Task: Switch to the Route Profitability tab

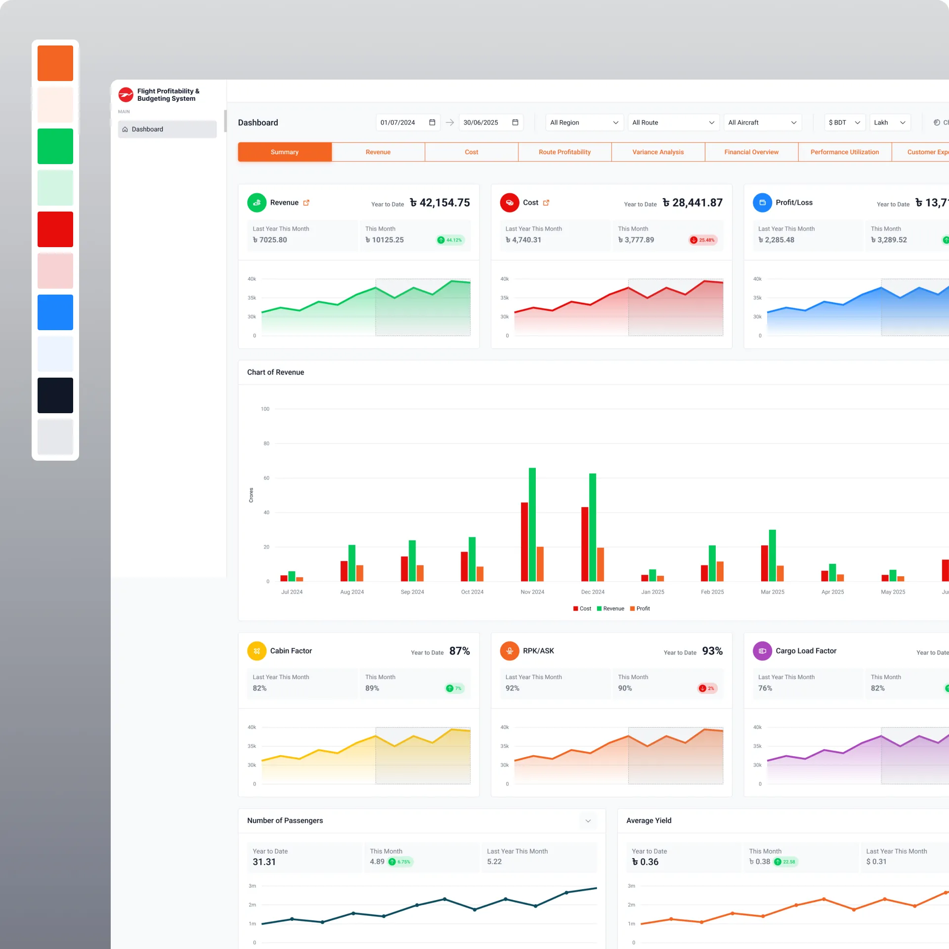Action: coord(564,152)
